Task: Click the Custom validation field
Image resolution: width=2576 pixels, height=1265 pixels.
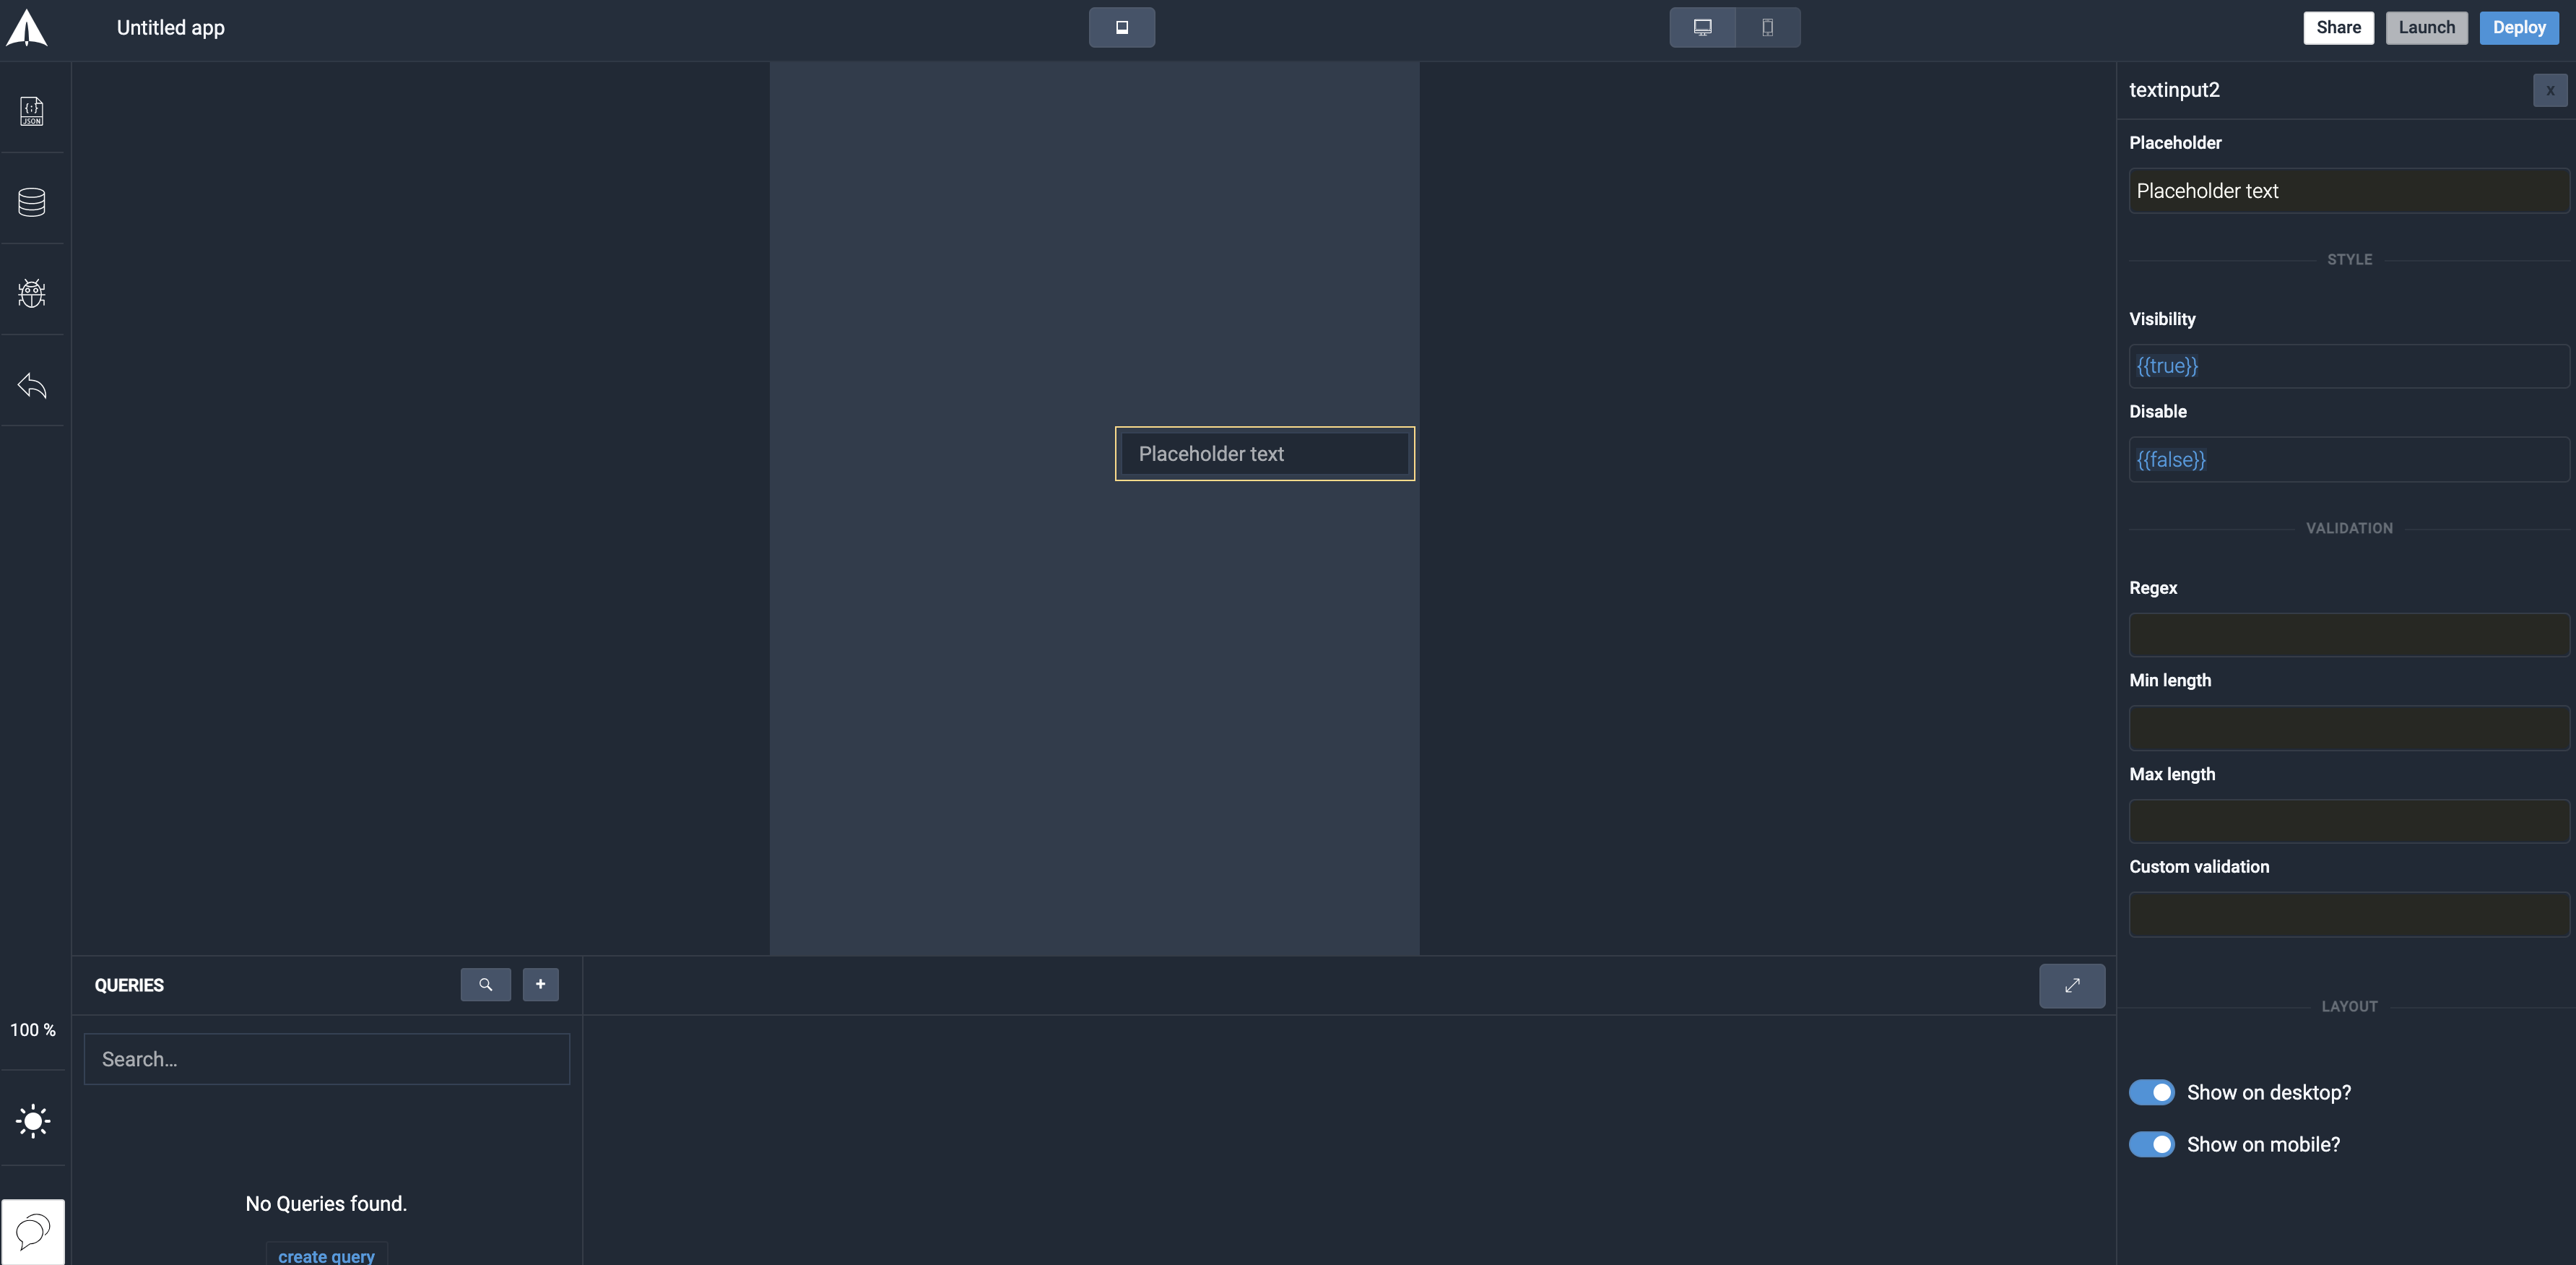Action: pos(2349,914)
